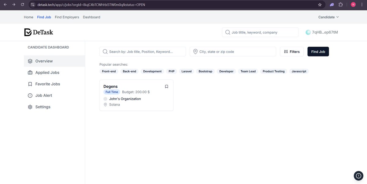Image resolution: width=367 pixels, height=184 pixels.
Task: Select the Javascript popular search tag
Action: pos(299,71)
